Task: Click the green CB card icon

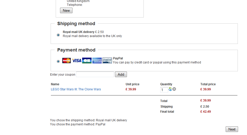Action: (87, 60)
